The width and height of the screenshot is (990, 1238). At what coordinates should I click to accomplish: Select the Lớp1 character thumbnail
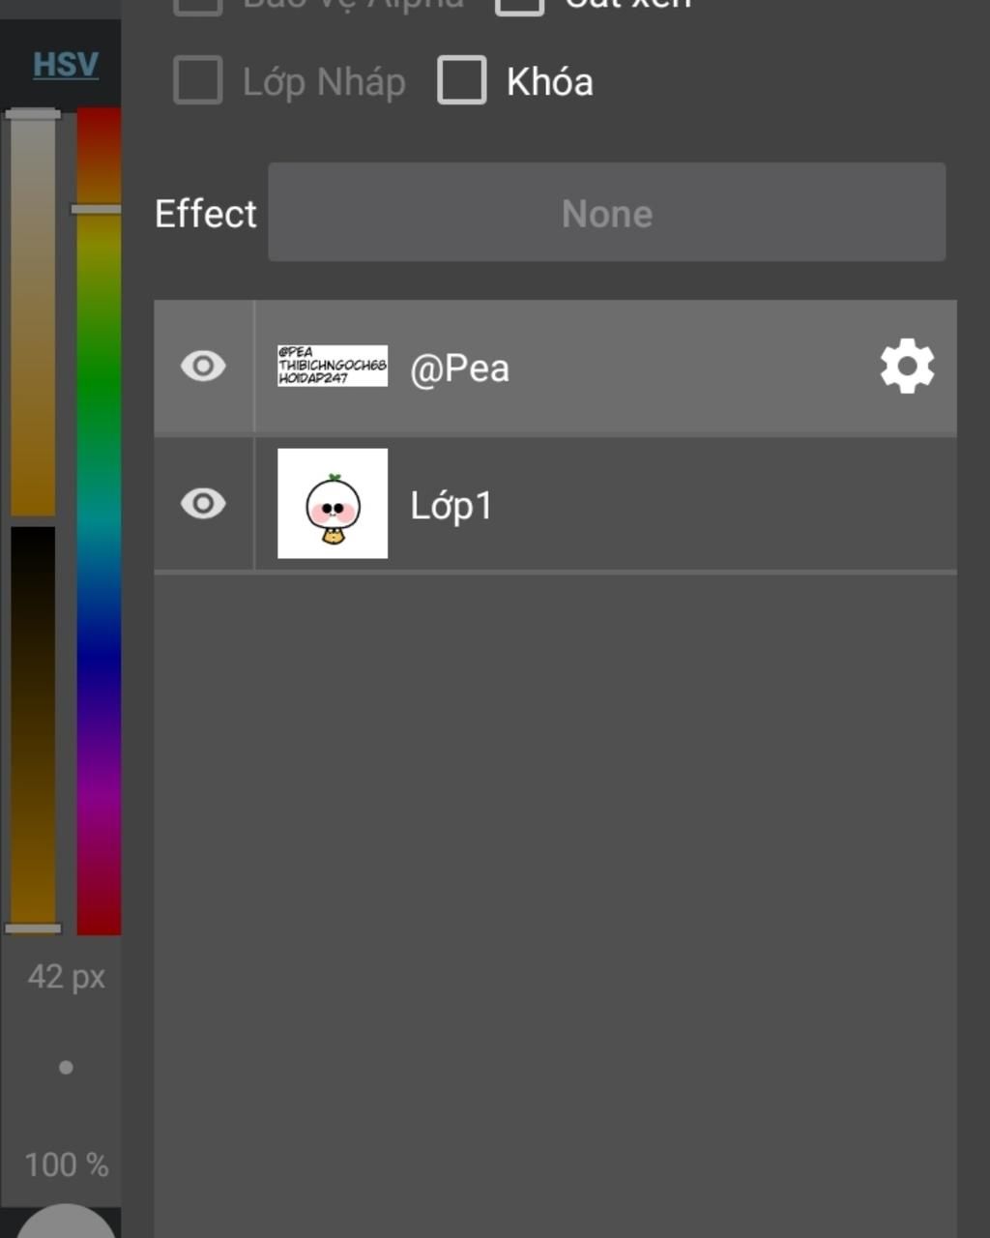(x=333, y=503)
